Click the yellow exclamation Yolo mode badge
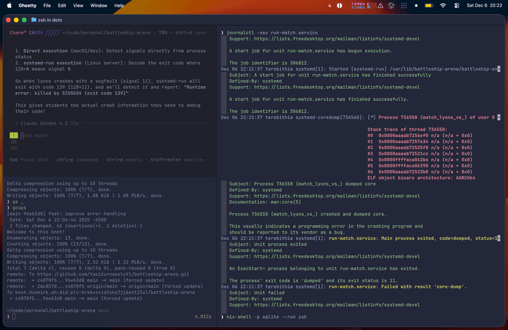508x330 pixels. point(14,135)
